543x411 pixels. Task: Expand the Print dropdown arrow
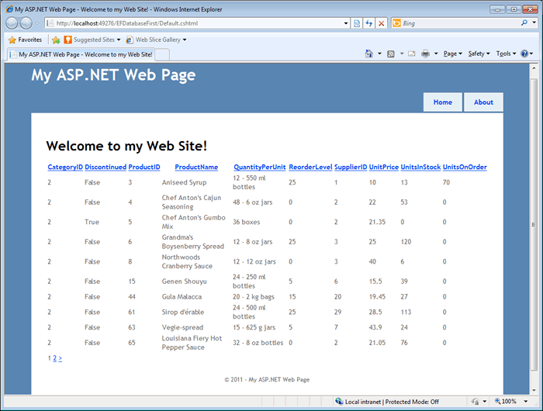(436, 54)
